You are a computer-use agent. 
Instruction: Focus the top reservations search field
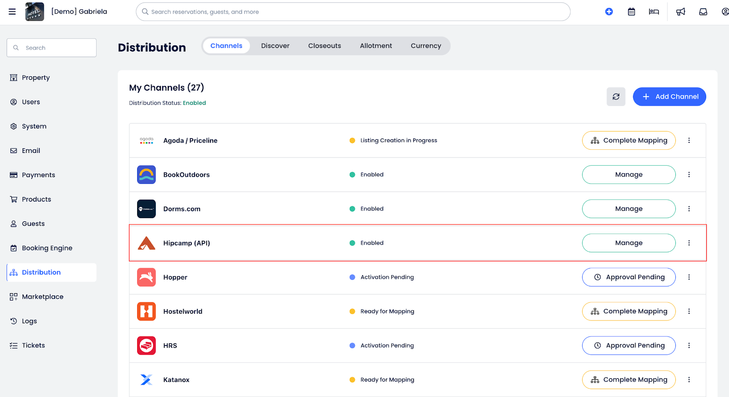point(353,12)
